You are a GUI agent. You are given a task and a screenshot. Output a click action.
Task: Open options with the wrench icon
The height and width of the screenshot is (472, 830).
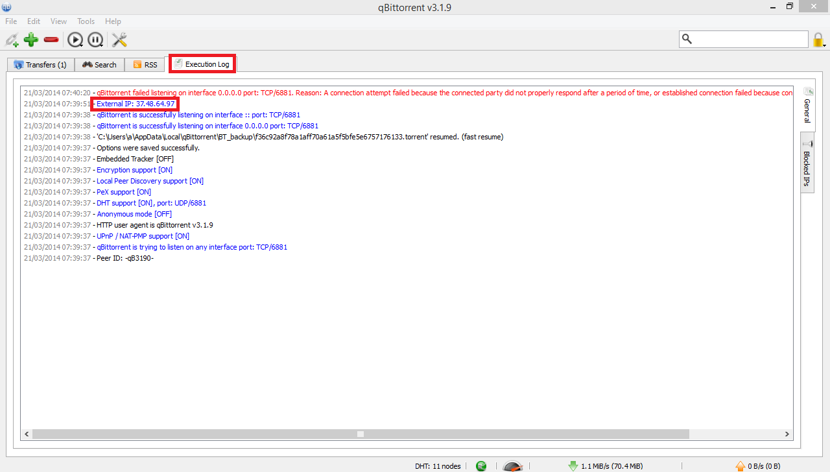point(119,40)
